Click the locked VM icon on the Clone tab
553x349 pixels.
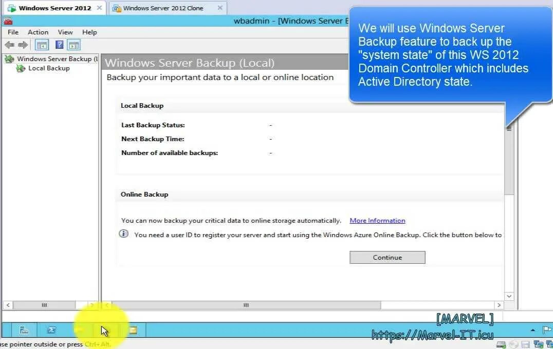tap(117, 8)
